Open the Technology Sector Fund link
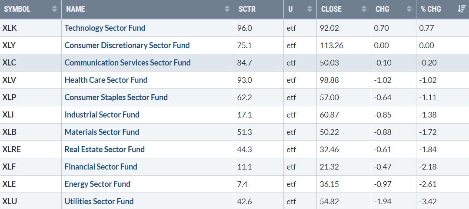 (x=105, y=28)
